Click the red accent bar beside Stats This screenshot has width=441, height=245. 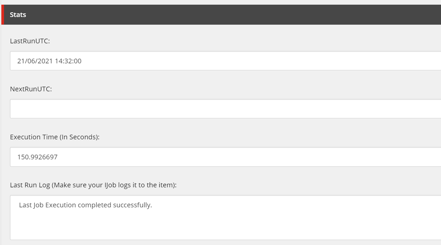[x=3, y=15]
